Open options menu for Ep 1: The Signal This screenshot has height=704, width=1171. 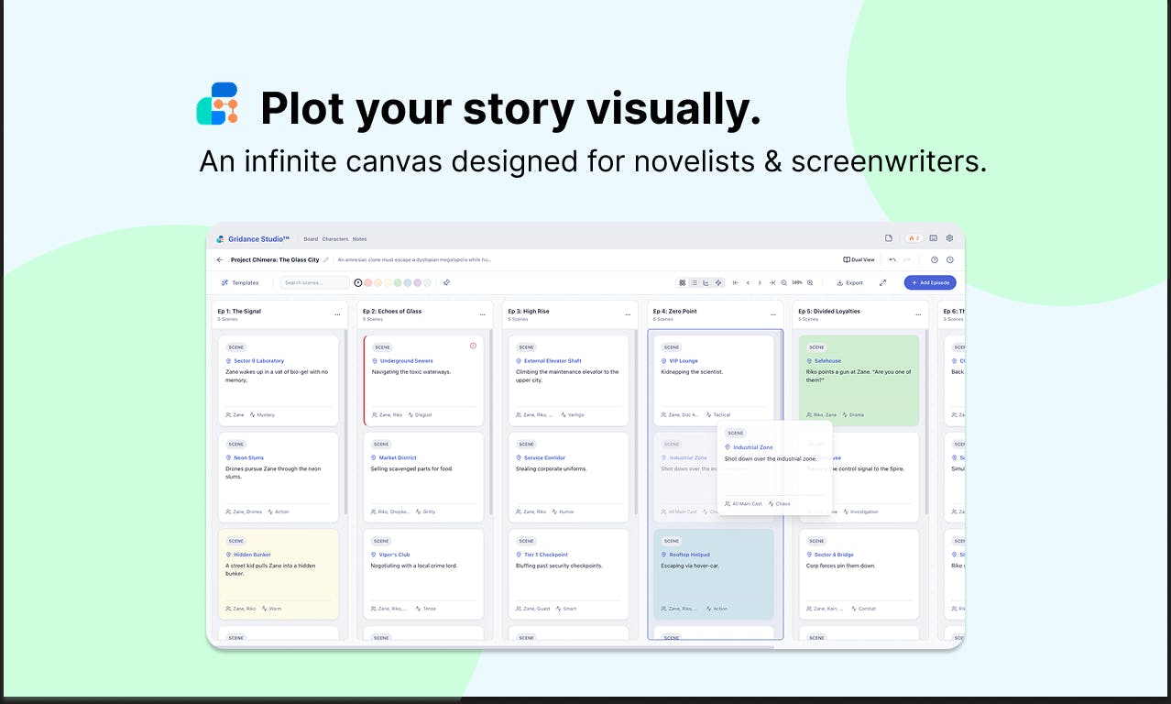(338, 314)
